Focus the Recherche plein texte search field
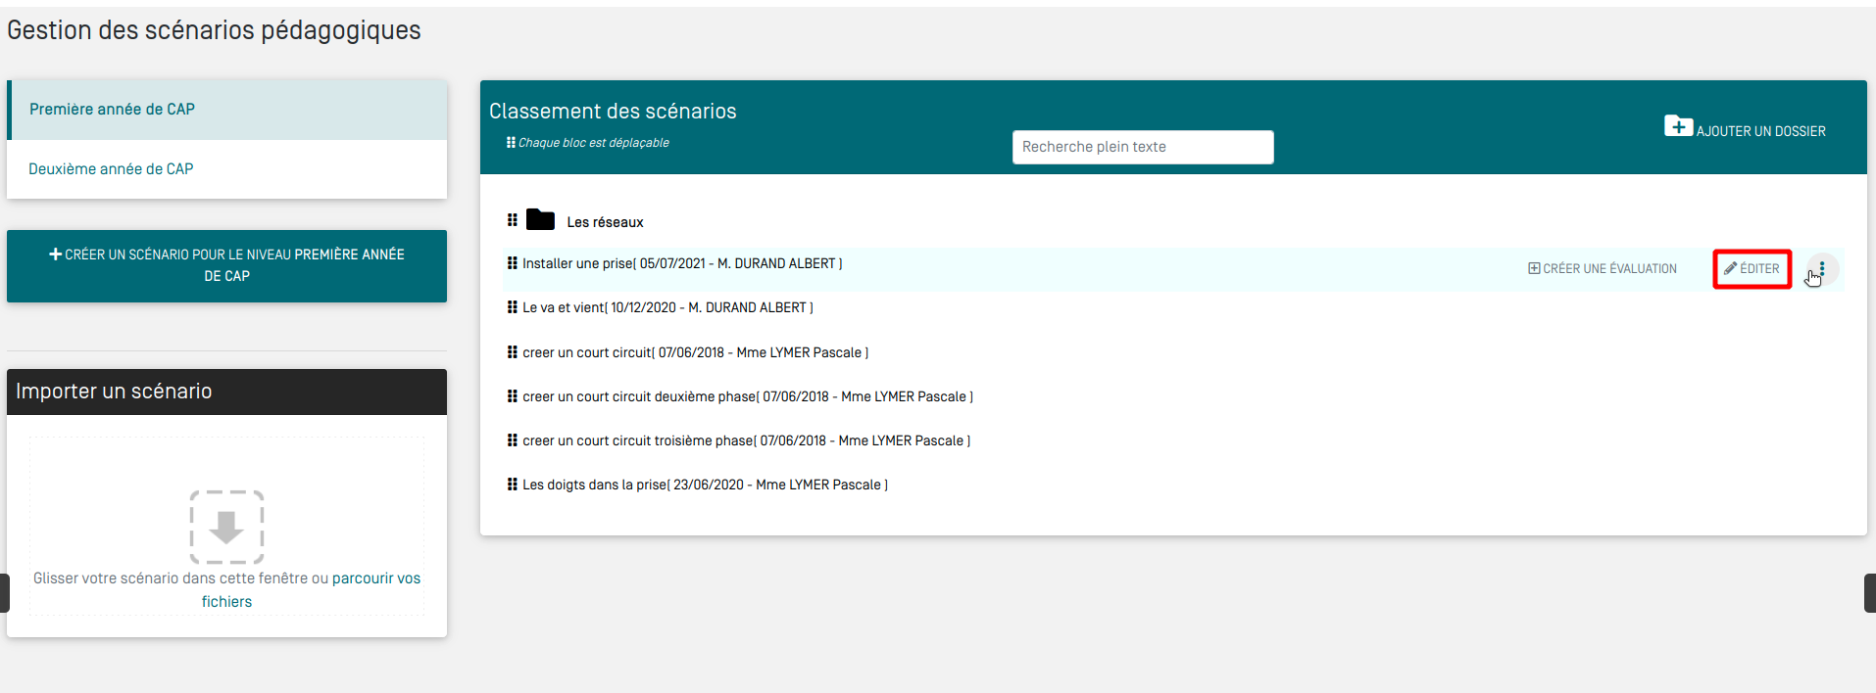The height and width of the screenshot is (693, 1876). [1142, 147]
